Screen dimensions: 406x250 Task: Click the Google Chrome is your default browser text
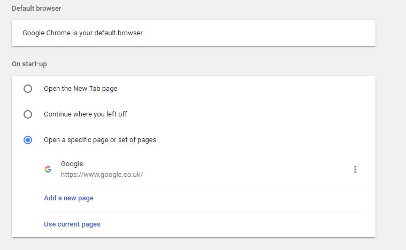point(82,33)
